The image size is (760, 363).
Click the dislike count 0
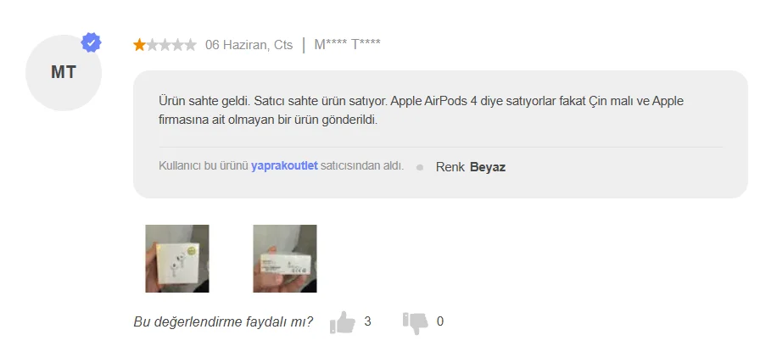tap(440, 321)
